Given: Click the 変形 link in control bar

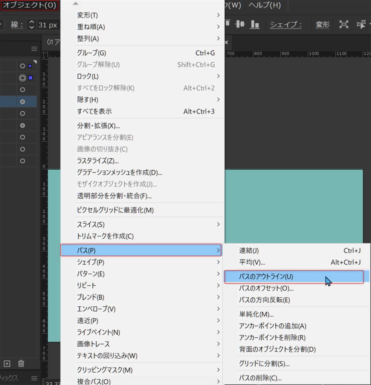Looking at the screenshot, I should point(322,25).
